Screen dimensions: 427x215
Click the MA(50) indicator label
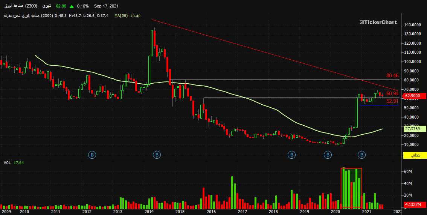pyautogui.click(x=121, y=16)
